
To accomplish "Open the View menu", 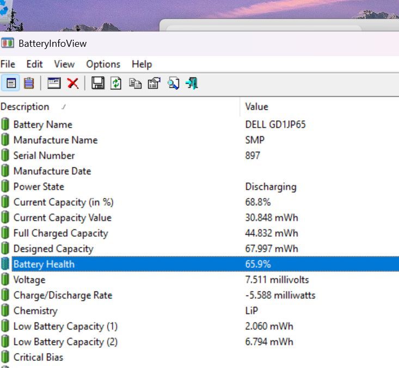I will 64,64.
